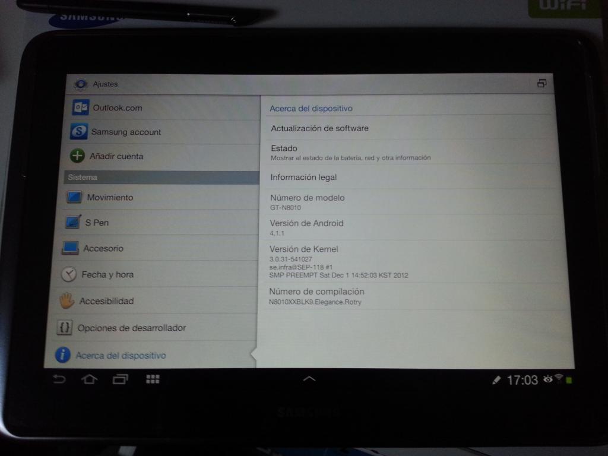This screenshot has height=456, width=608.
Task: Open the multi-window icon in title bar
Action: [x=541, y=83]
